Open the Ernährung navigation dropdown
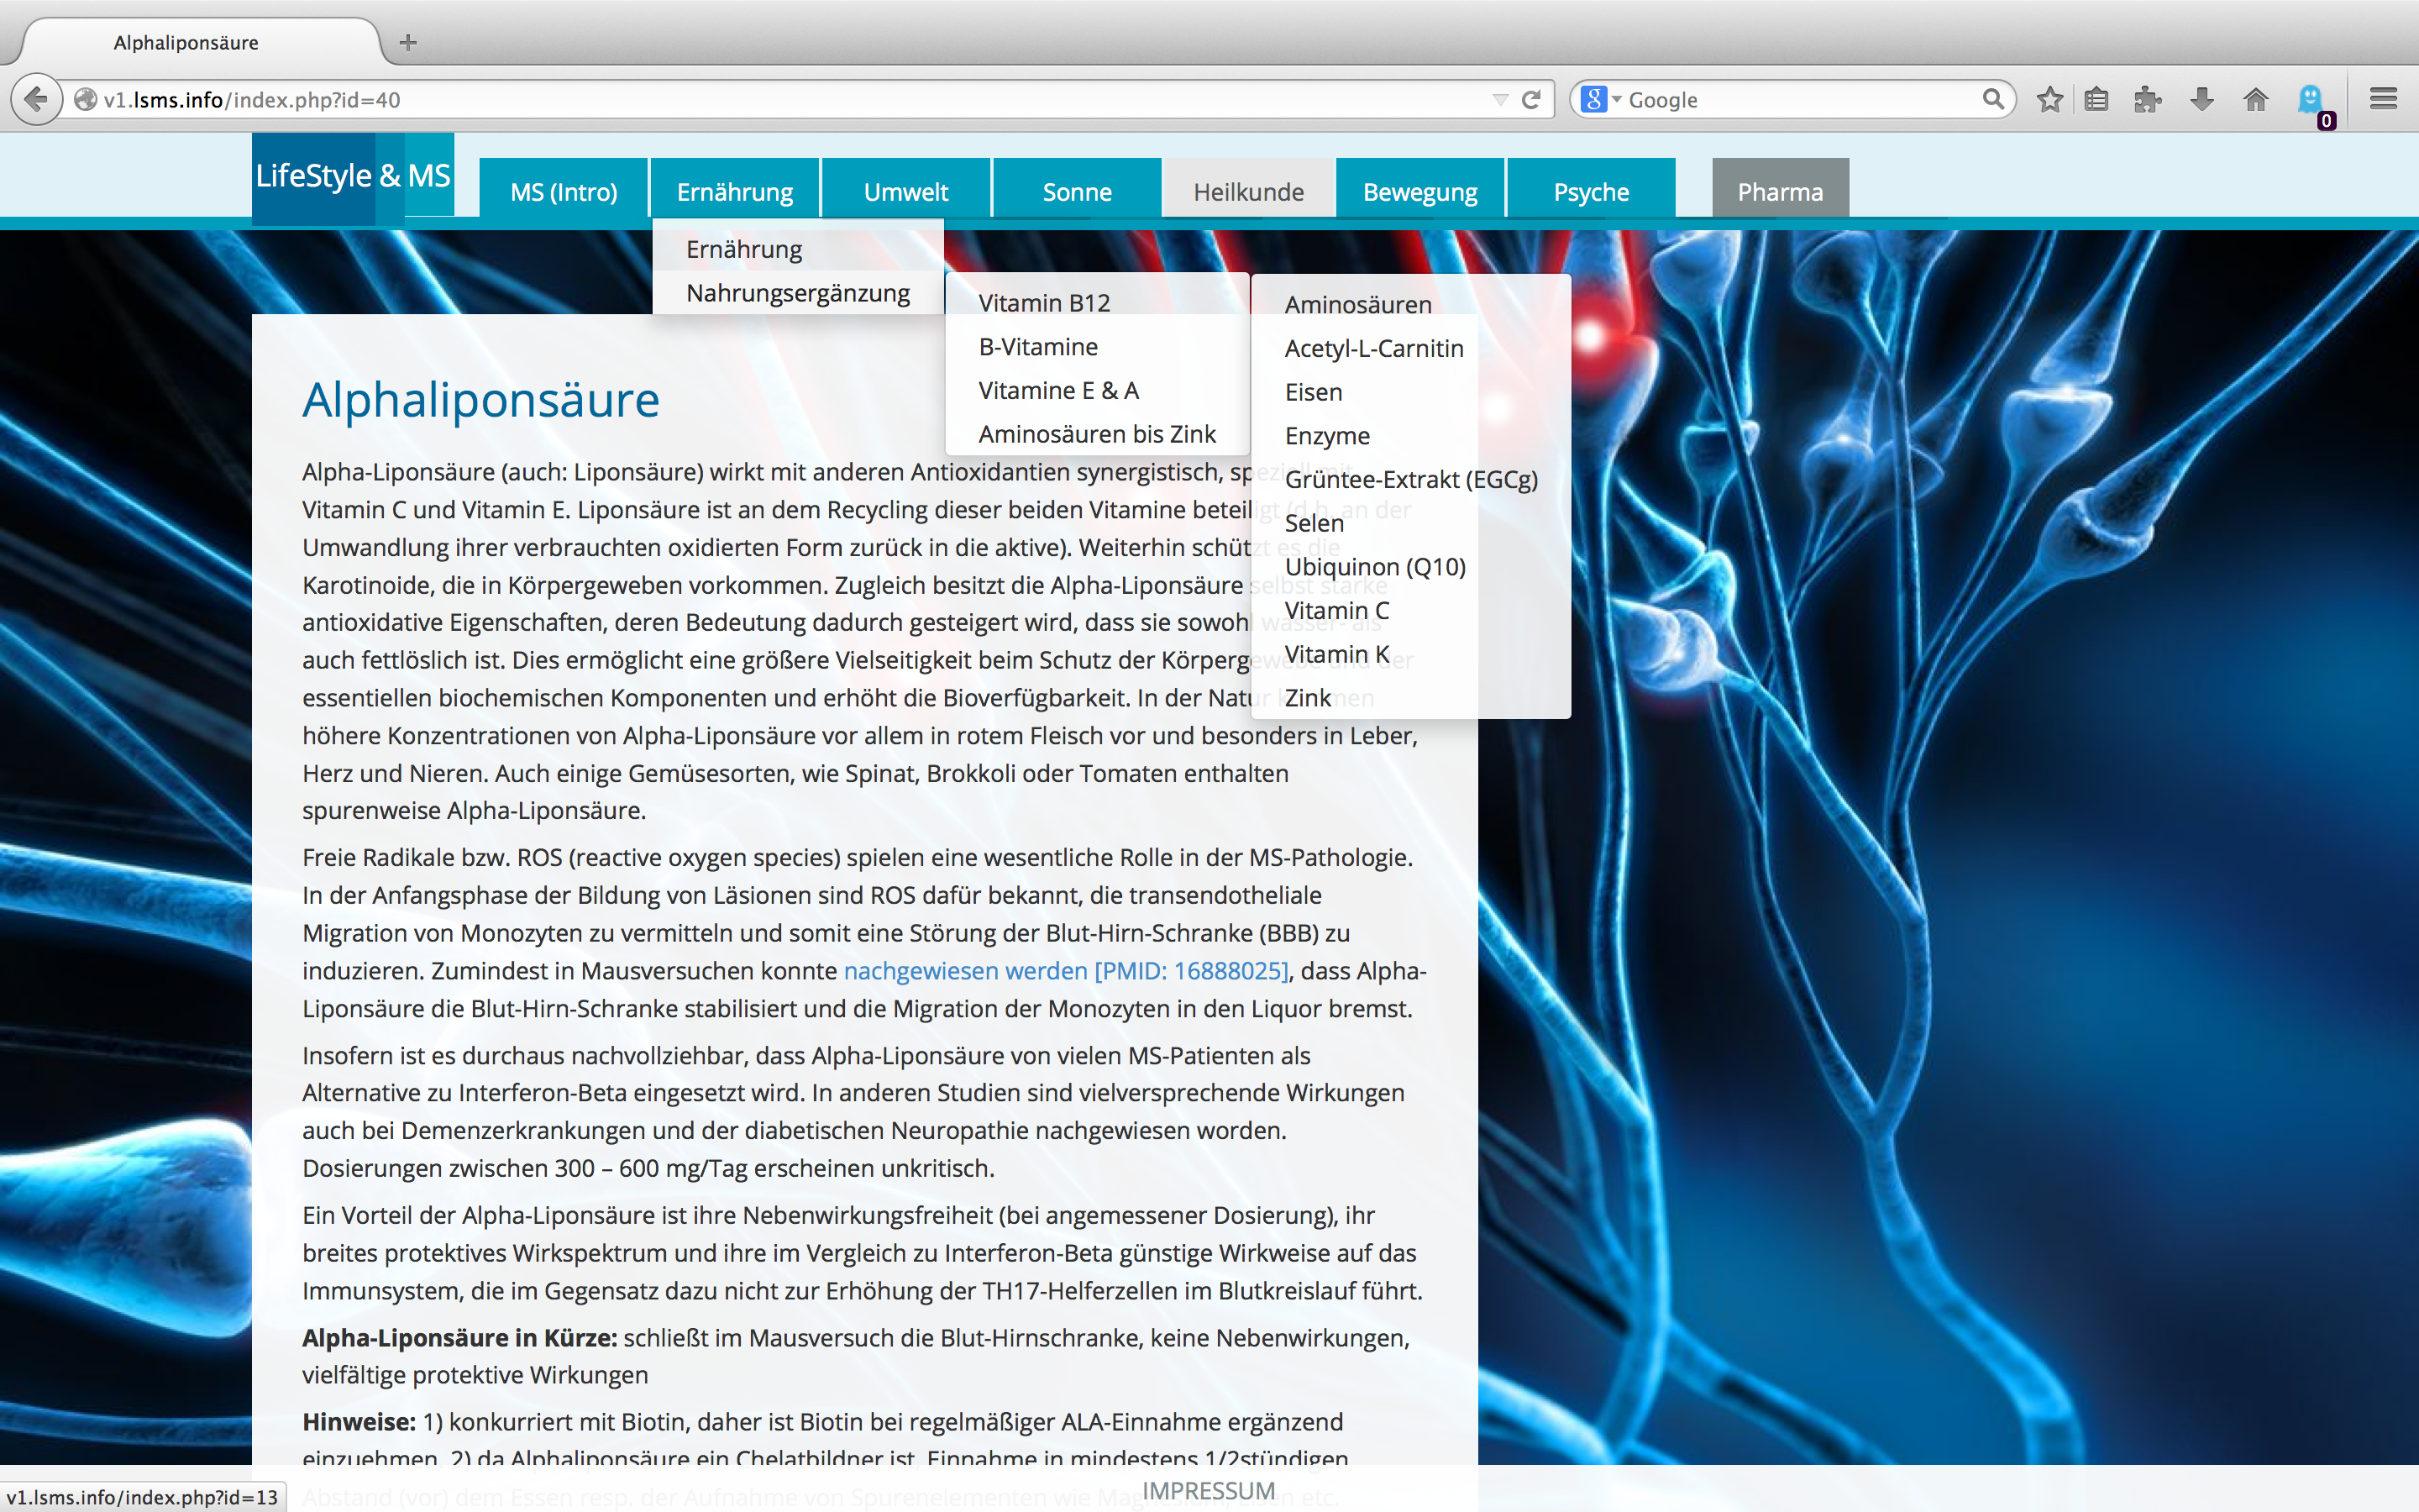2419x1512 pixels. [735, 191]
